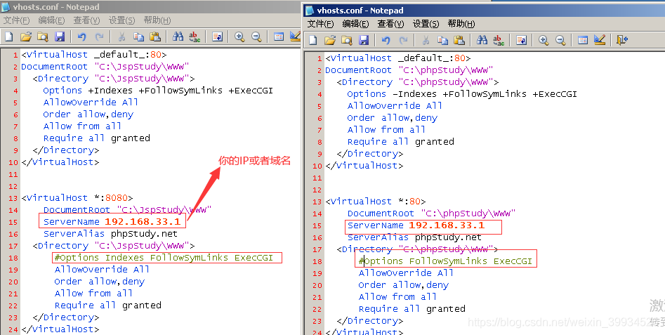The height and width of the screenshot is (335, 665).
Task: Click <VirtualHost _default_:80> in left window
Action: [93, 55]
